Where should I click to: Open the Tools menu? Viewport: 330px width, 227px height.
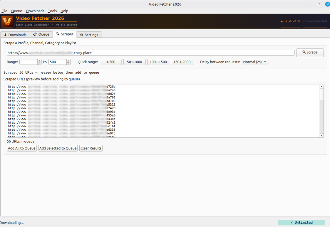52,11
